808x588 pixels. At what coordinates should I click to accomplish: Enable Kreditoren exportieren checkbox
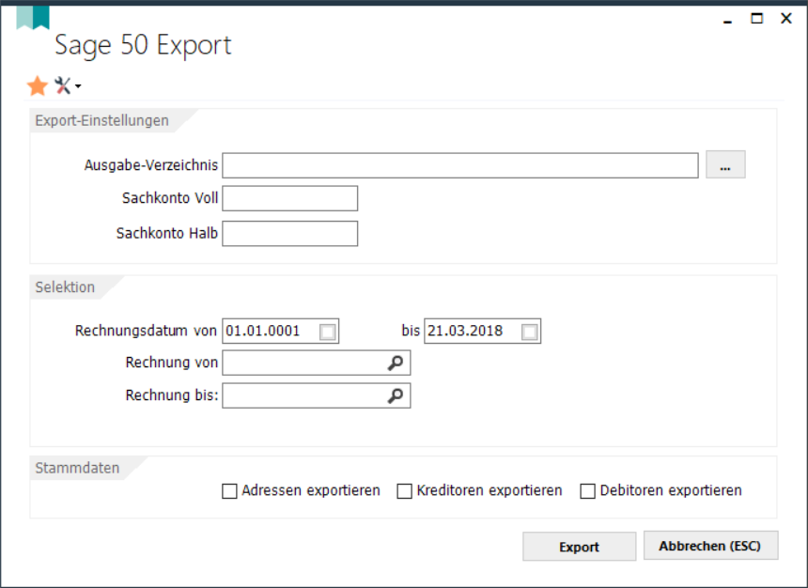405,490
